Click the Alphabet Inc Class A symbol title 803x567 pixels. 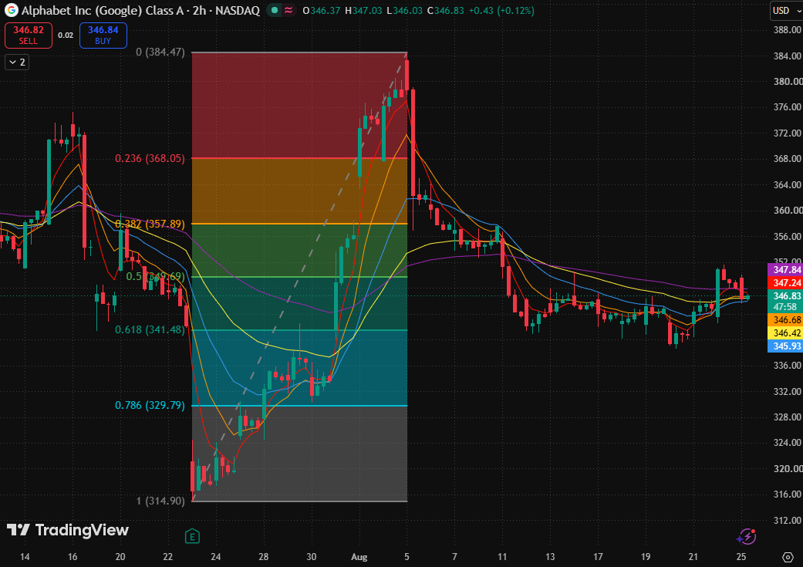point(140,10)
